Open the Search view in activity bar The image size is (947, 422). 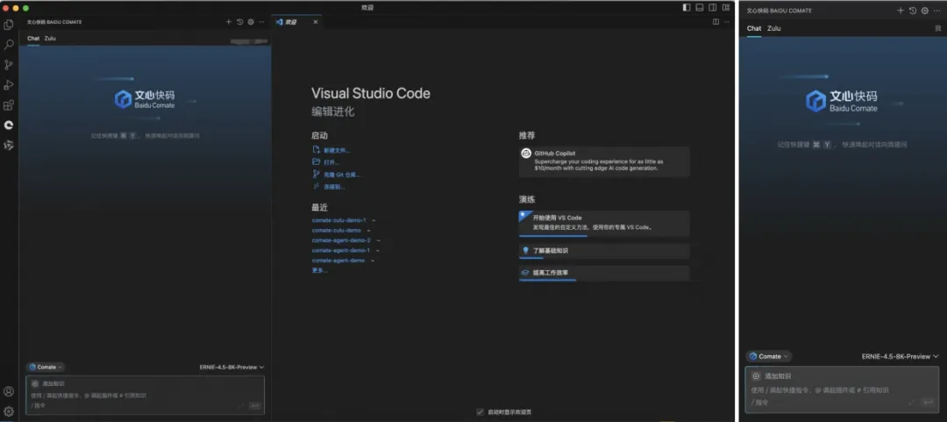9,45
